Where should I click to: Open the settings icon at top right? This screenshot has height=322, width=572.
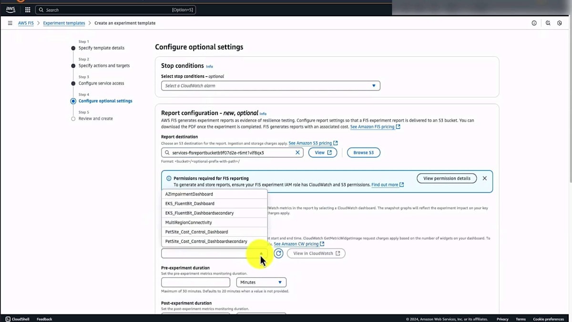[x=560, y=23]
